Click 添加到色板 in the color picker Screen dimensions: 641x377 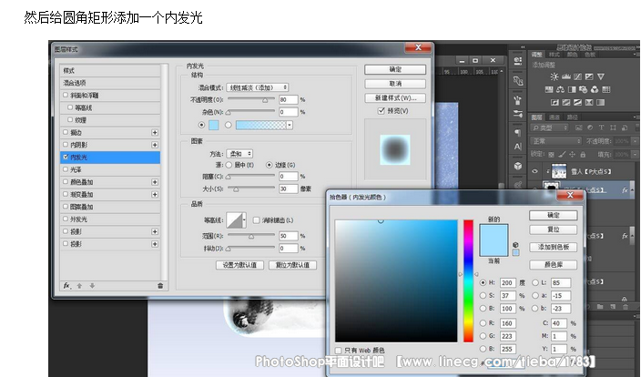[x=553, y=247]
